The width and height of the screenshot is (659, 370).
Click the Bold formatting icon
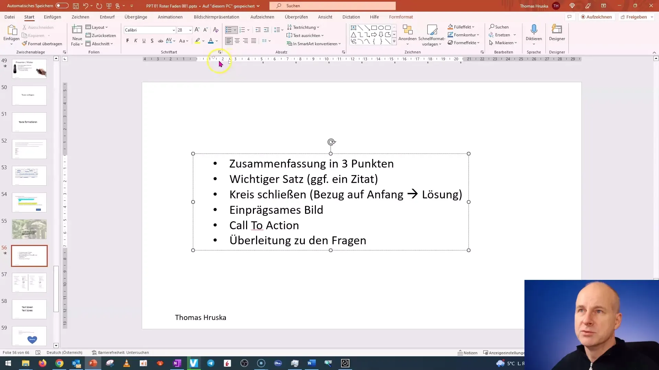(x=127, y=41)
